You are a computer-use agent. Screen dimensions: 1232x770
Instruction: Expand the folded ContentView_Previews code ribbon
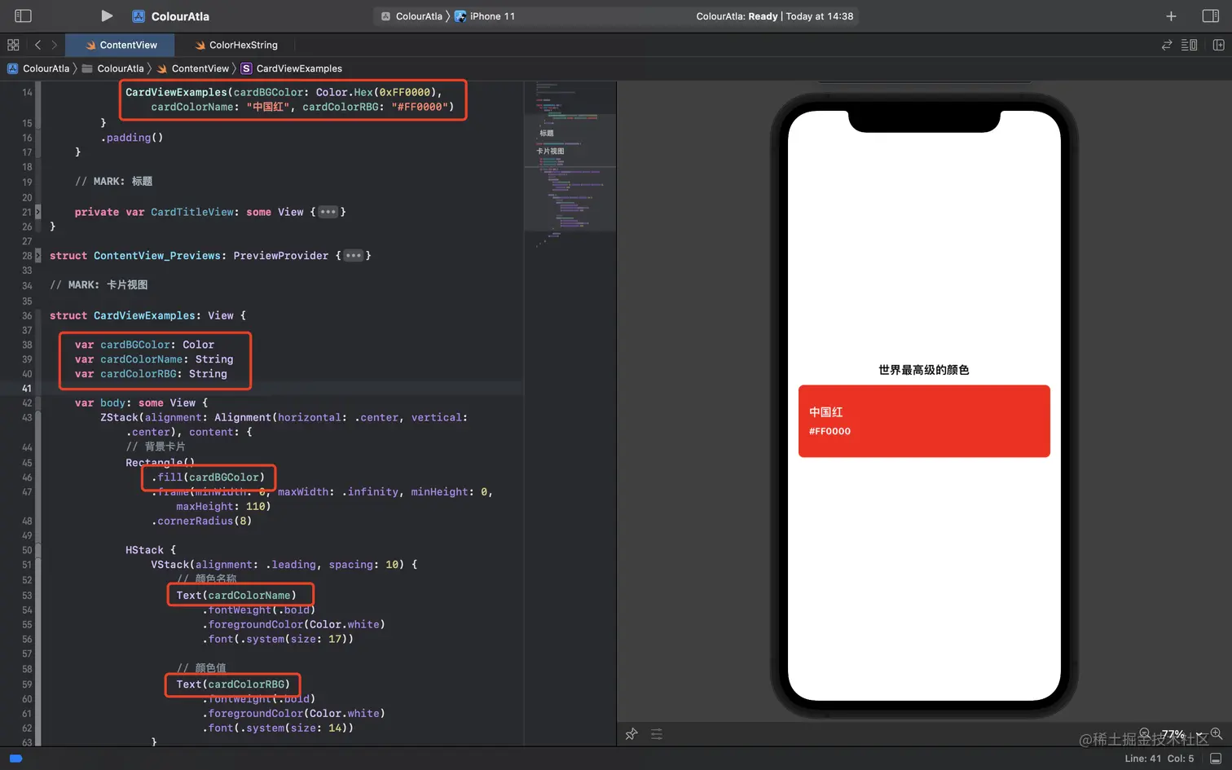pyautogui.click(x=37, y=256)
